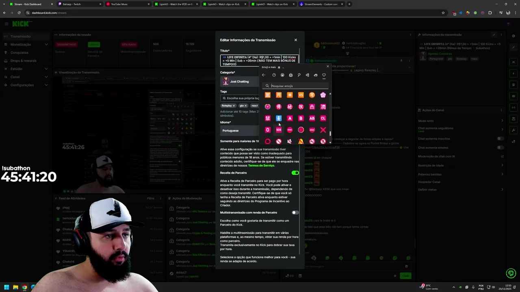Image resolution: width=520 pixels, height=292 pixels.
Task: Reload the page in Chrome
Action: tap(19, 13)
